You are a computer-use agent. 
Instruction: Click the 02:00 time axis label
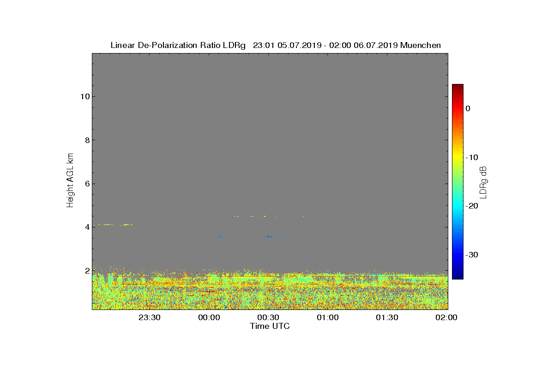point(446,318)
